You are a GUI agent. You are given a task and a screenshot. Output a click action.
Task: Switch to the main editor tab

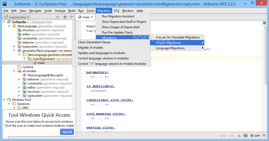click(86, 17)
